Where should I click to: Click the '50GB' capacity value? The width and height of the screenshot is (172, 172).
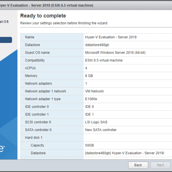(x=89, y=145)
